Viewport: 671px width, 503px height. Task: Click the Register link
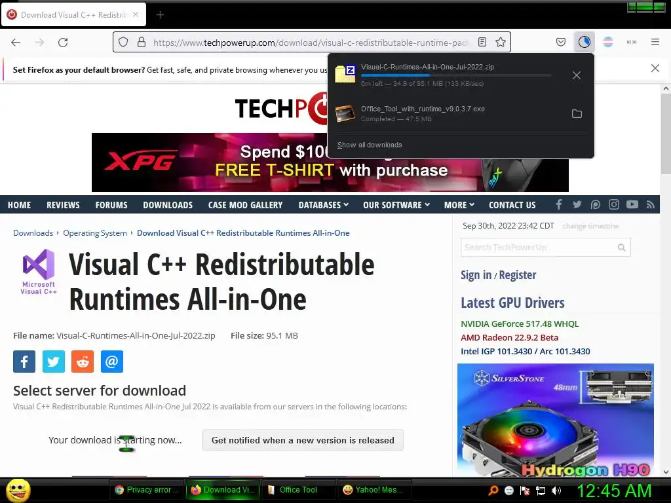click(518, 274)
